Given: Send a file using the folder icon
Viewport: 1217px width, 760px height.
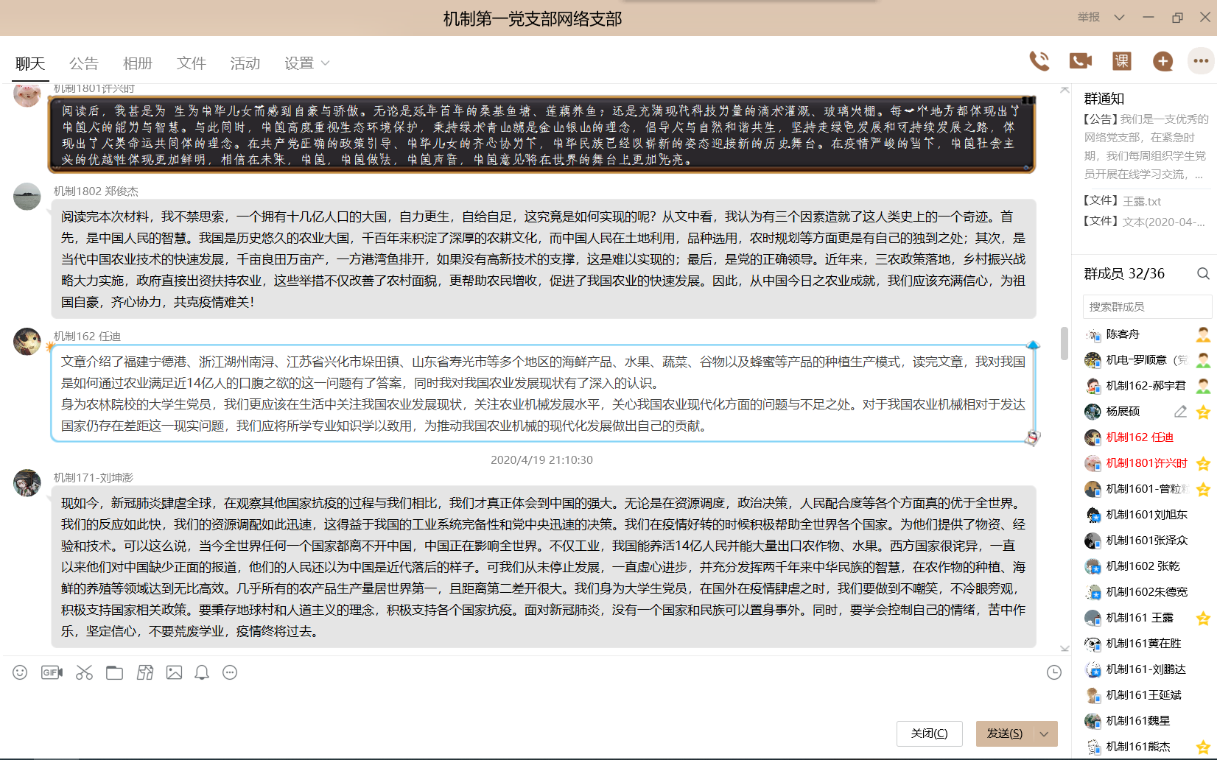Looking at the screenshot, I should (114, 672).
